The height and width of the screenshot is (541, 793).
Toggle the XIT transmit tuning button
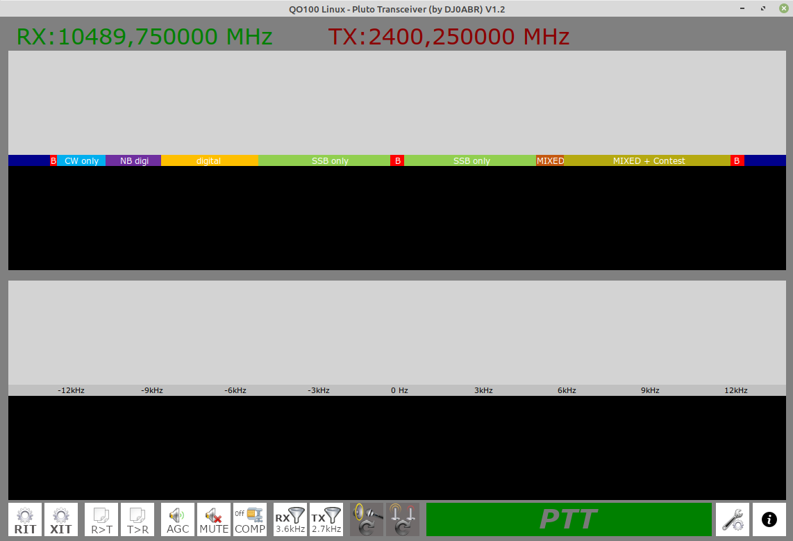coord(61,519)
